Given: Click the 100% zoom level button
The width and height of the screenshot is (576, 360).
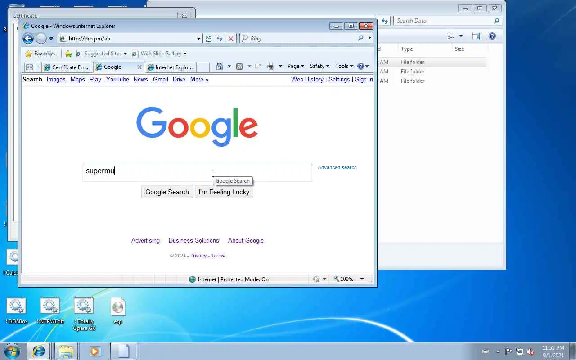Looking at the screenshot, I should (x=344, y=279).
